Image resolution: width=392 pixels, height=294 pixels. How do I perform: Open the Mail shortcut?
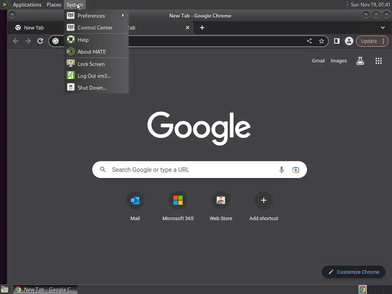click(x=135, y=206)
